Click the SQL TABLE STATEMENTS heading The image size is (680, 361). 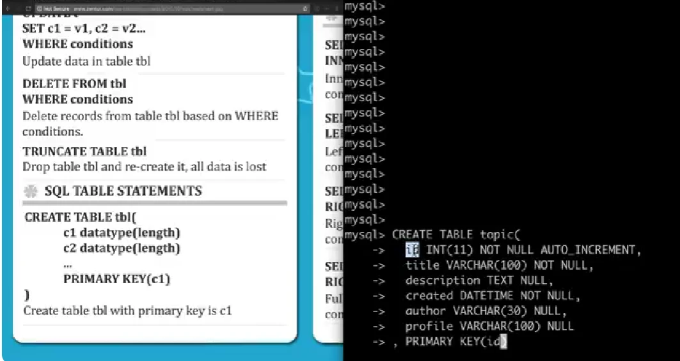click(x=123, y=191)
